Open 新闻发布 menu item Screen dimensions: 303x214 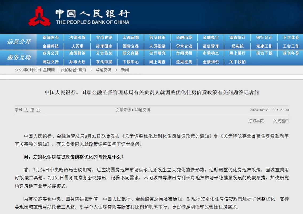pos(51,37)
